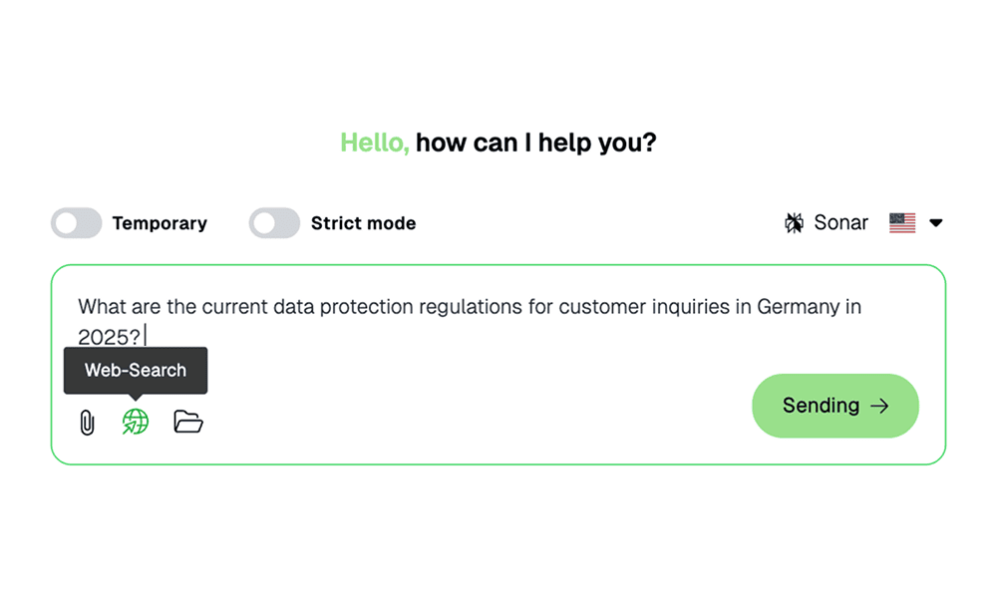997x598 pixels.
Task: Click the attachment clip to add a file
Action: click(89, 422)
